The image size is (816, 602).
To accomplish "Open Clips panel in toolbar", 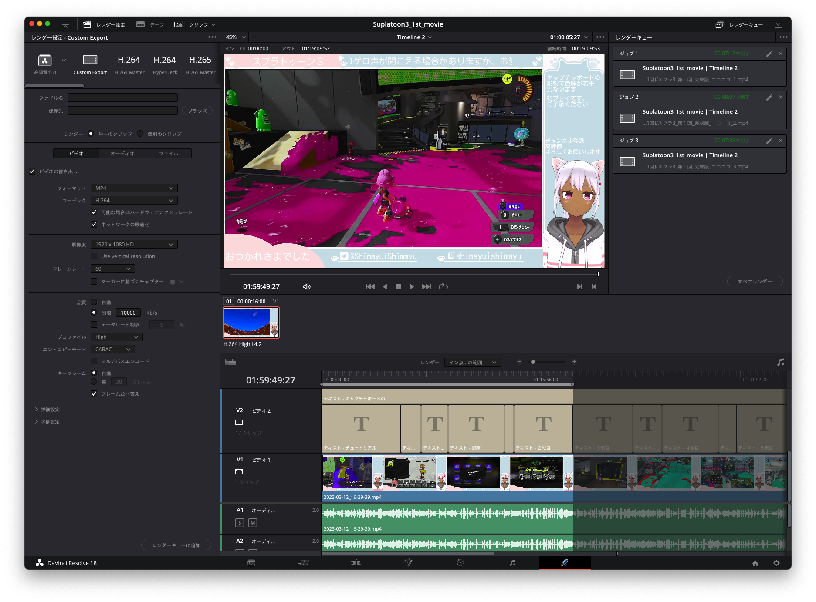I will pyautogui.click(x=194, y=24).
